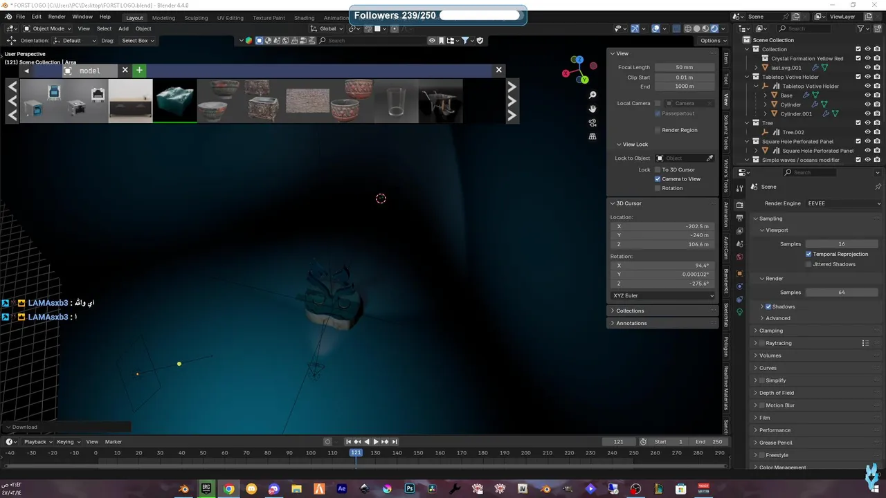Open the Options dropdown in viewport
Screen dimensions: 886x498
[712, 41]
